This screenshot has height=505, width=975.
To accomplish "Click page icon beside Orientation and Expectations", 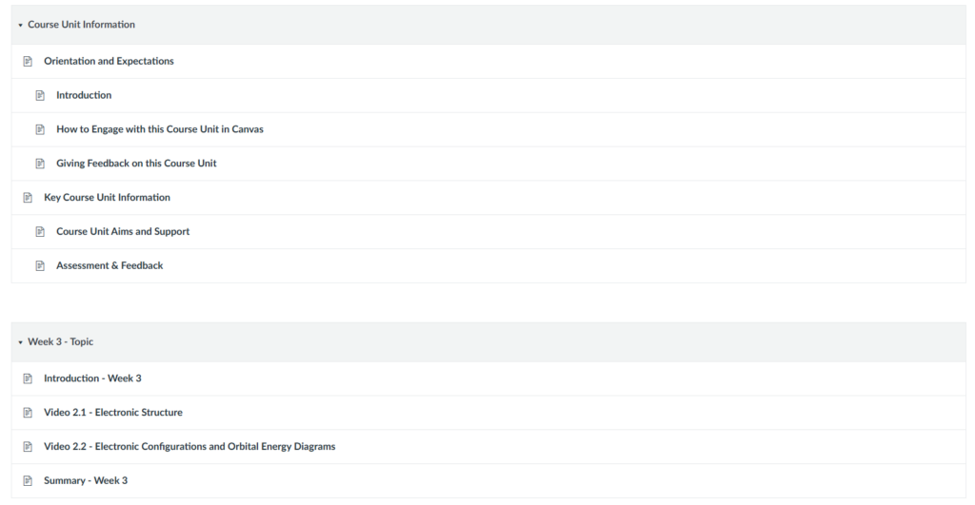I will 28,61.
